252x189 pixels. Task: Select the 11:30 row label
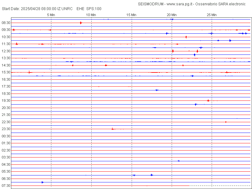(6, 44)
